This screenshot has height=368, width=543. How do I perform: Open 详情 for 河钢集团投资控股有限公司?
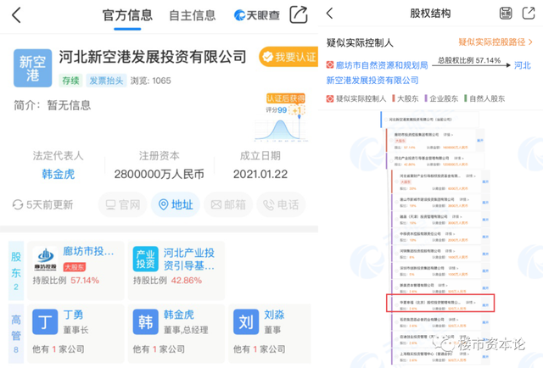(x=450, y=251)
